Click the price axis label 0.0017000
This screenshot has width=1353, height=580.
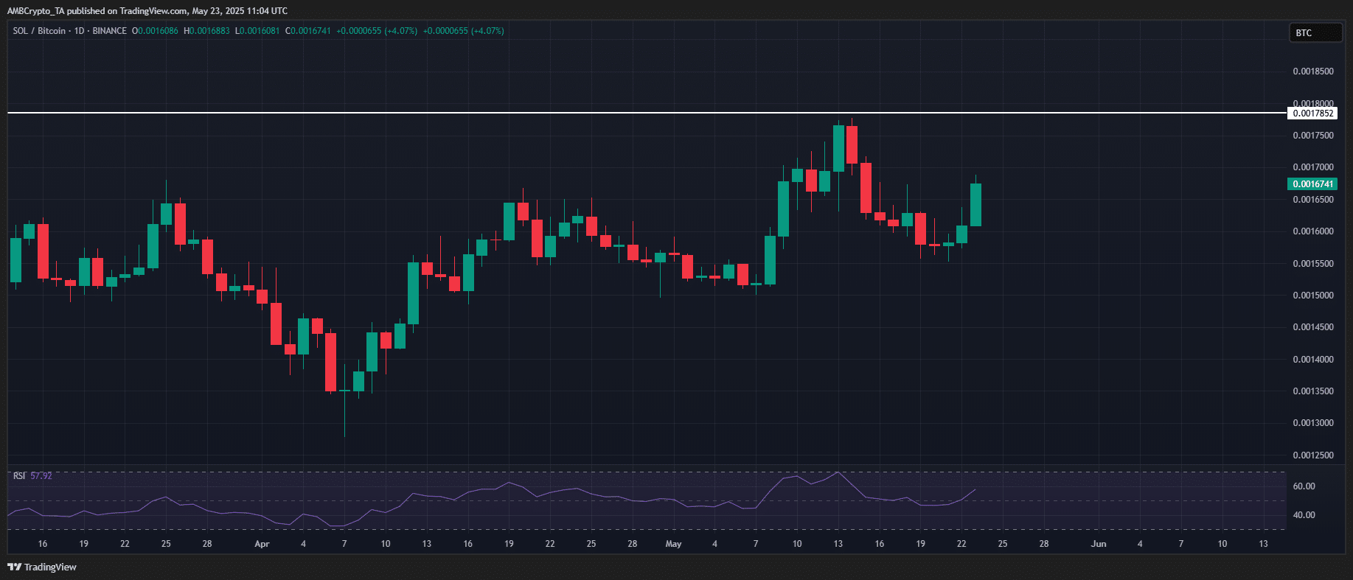click(1313, 167)
